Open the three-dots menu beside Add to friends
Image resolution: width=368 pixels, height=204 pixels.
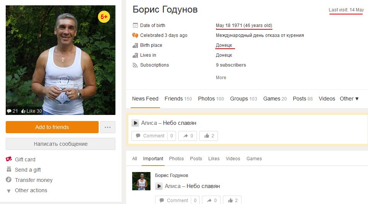click(x=107, y=127)
